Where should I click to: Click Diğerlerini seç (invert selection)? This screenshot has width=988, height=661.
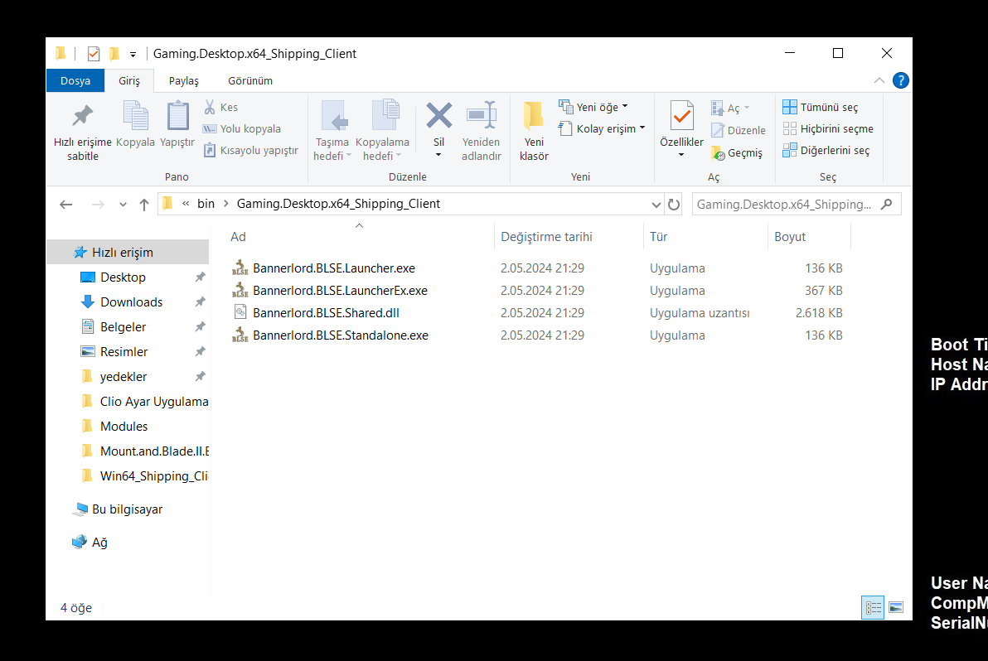pyautogui.click(x=826, y=150)
